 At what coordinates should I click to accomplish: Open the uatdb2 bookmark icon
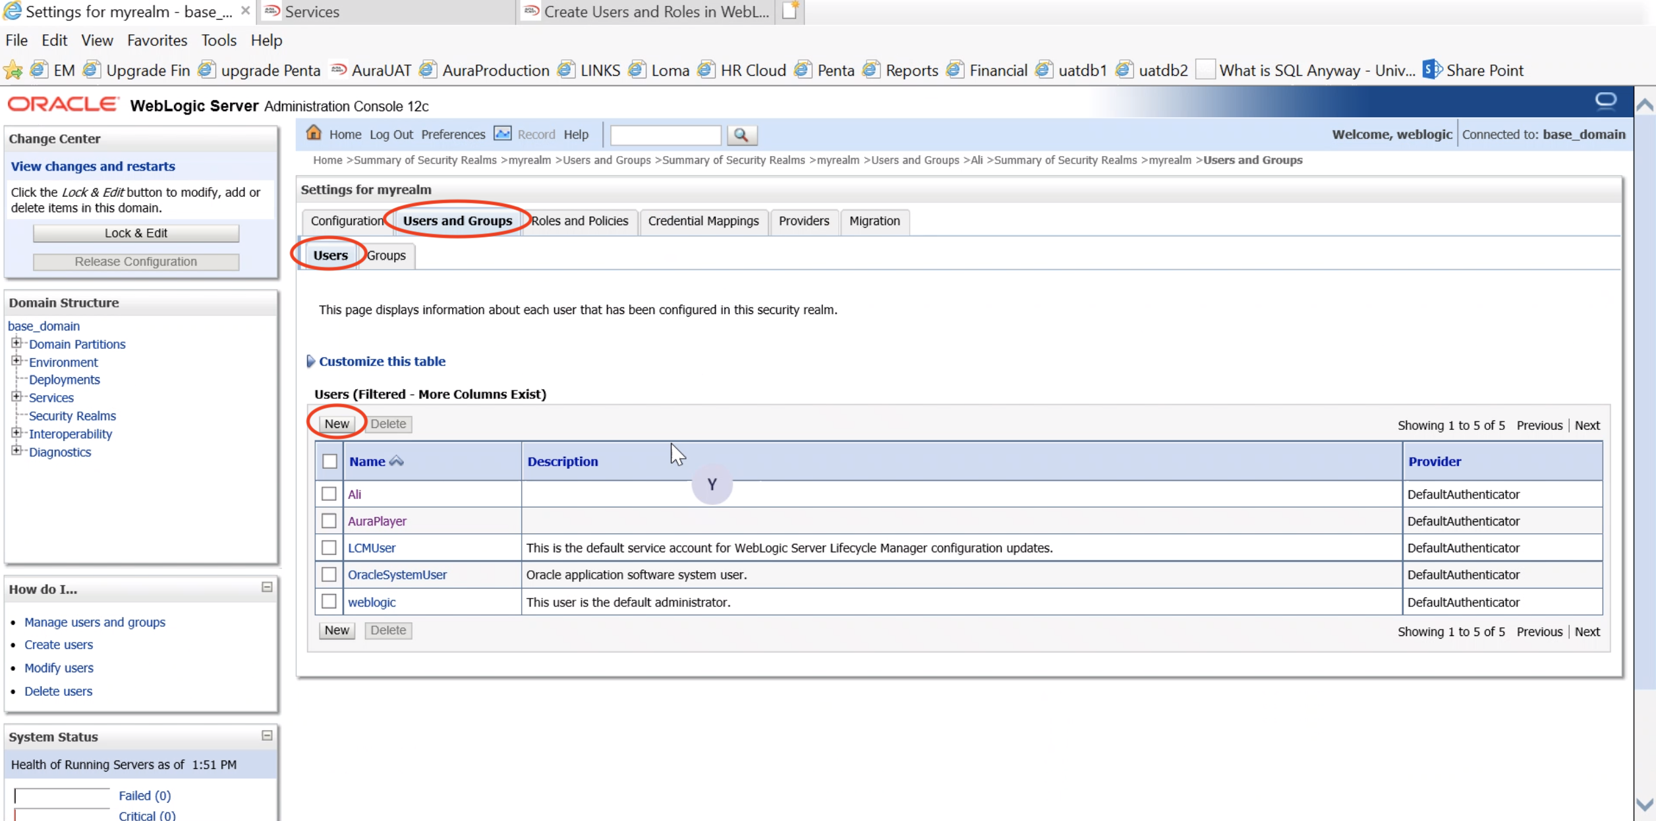1125,70
